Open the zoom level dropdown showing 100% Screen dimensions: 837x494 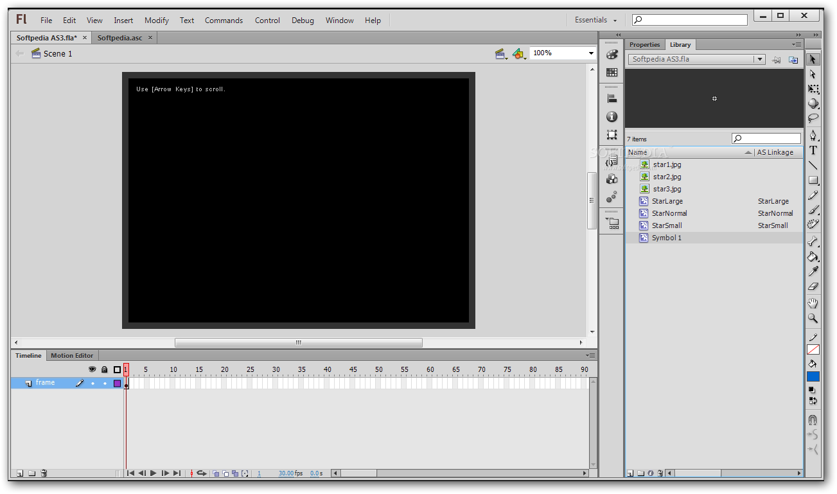[x=590, y=53]
